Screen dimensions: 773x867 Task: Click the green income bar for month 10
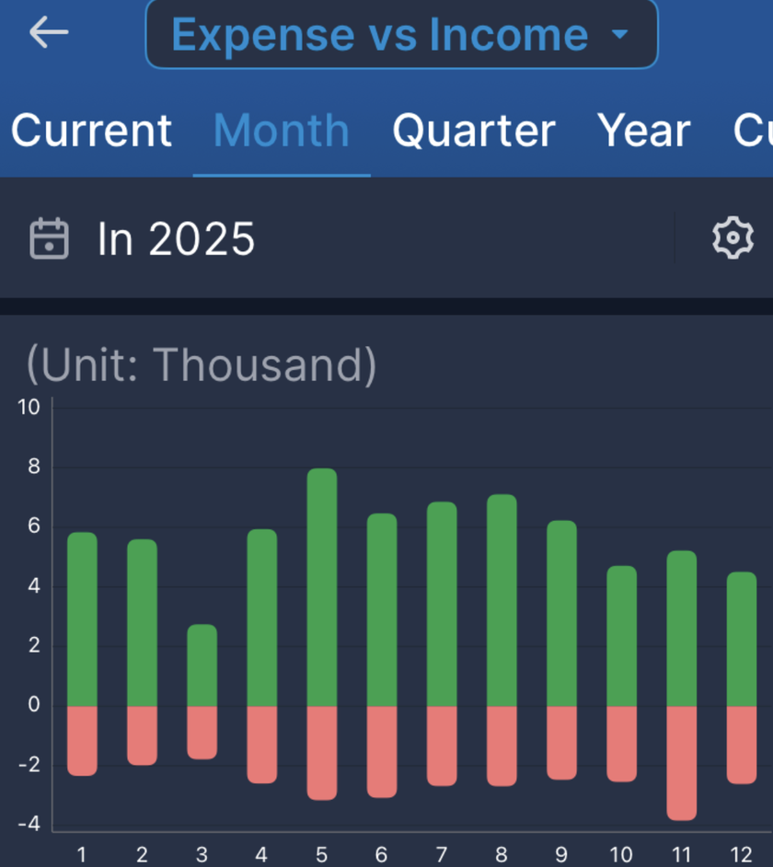pyautogui.click(x=622, y=636)
